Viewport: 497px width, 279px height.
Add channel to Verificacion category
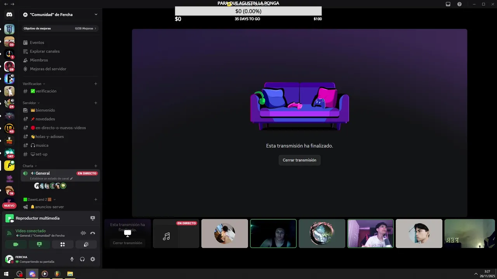click(96, 84)
